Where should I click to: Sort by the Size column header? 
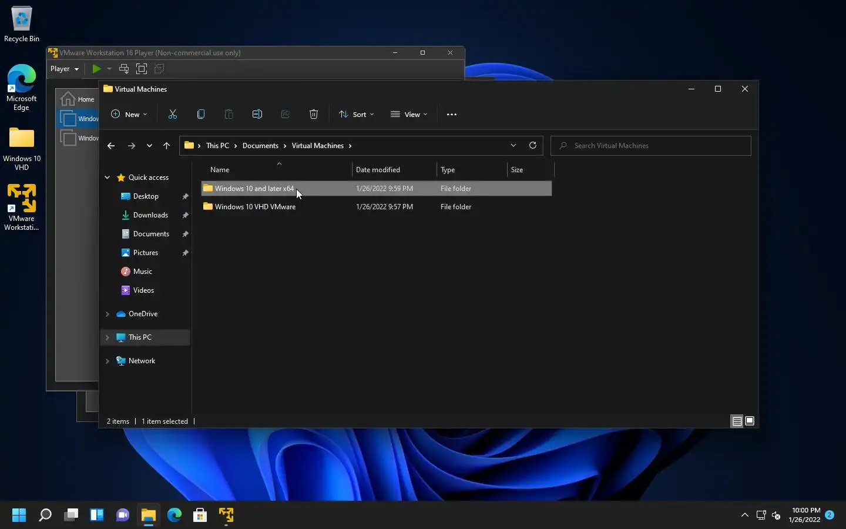click(x=531, y=170)
